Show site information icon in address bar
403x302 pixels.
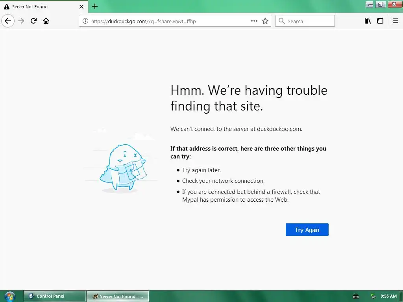[x=85, y=21]
